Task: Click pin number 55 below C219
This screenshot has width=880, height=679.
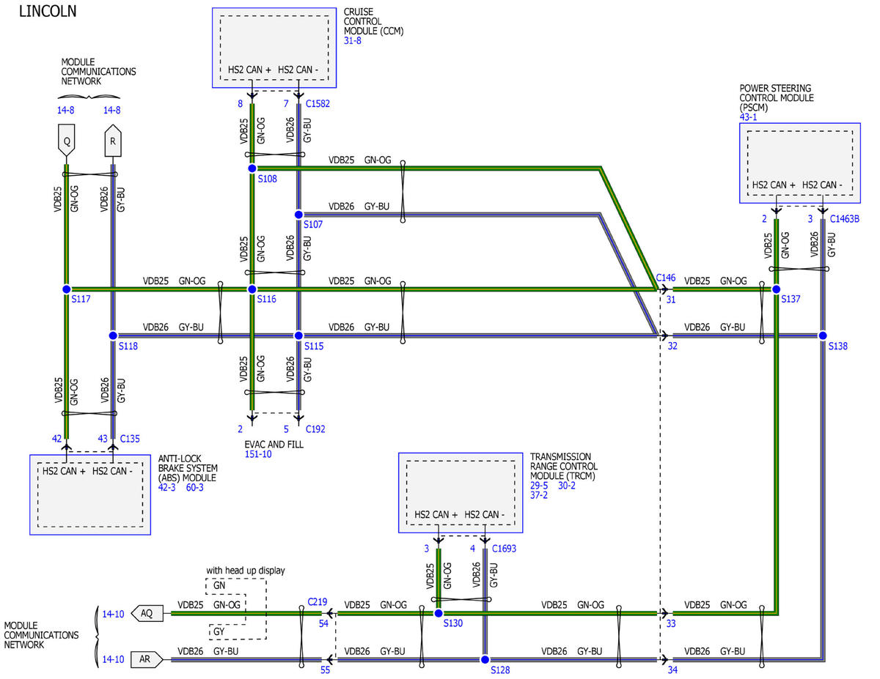Action: coord(323,669)
